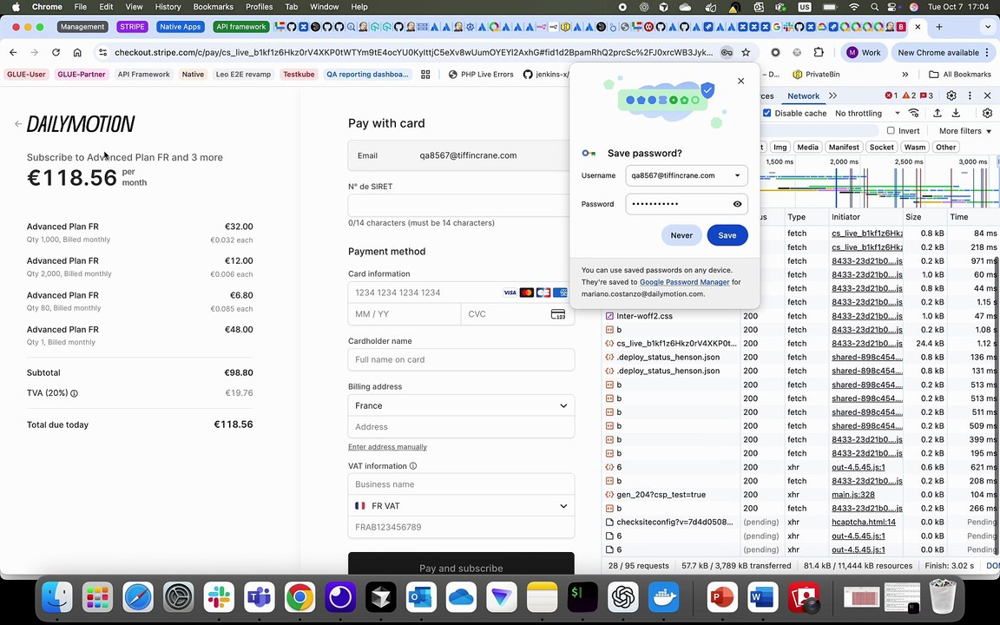Show the VAT information info icon
This screenshot has width=1000, height=625.
tap(412, 466)
